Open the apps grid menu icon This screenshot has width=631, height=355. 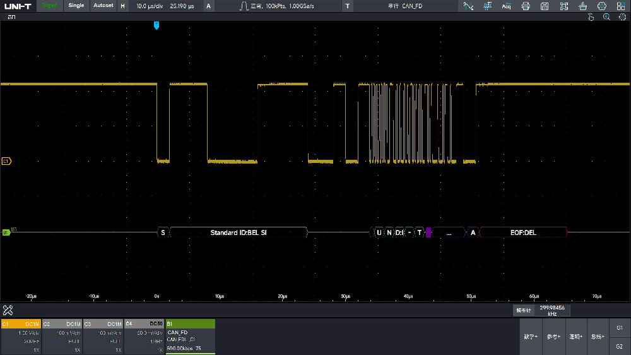[x=621, y=6]
